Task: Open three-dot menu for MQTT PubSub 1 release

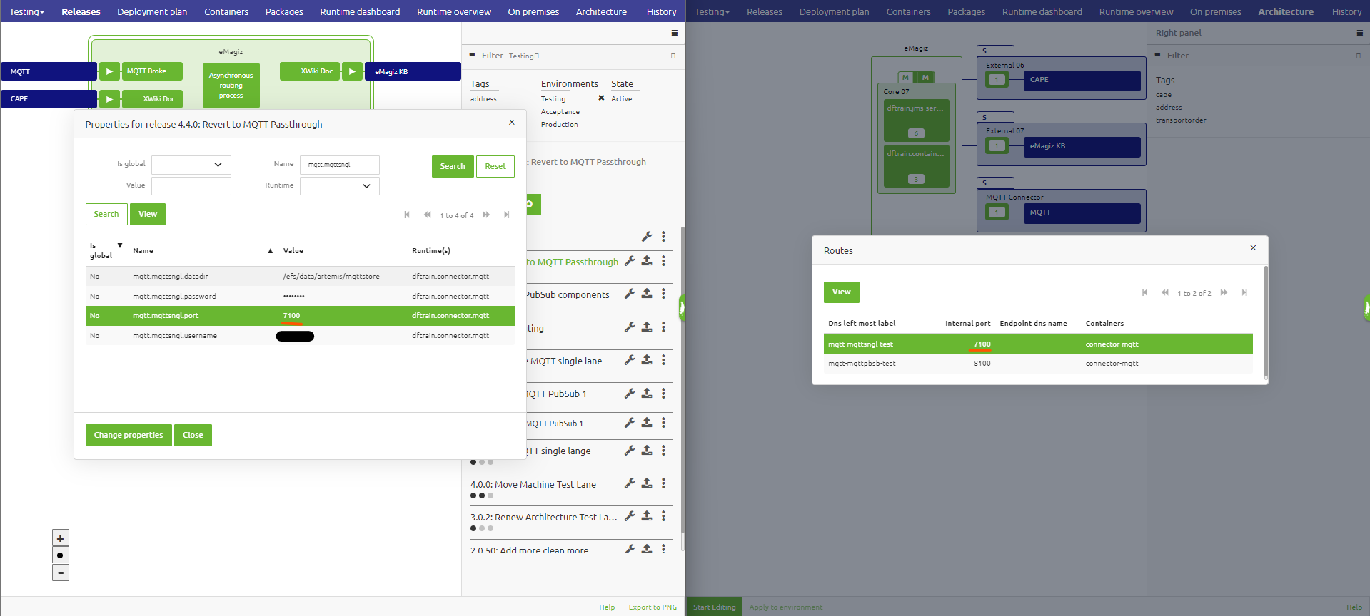Action: 663,393
